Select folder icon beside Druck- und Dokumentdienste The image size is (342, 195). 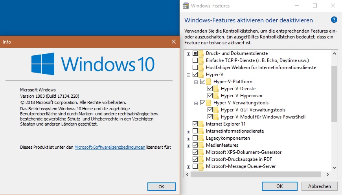[201, 53]
